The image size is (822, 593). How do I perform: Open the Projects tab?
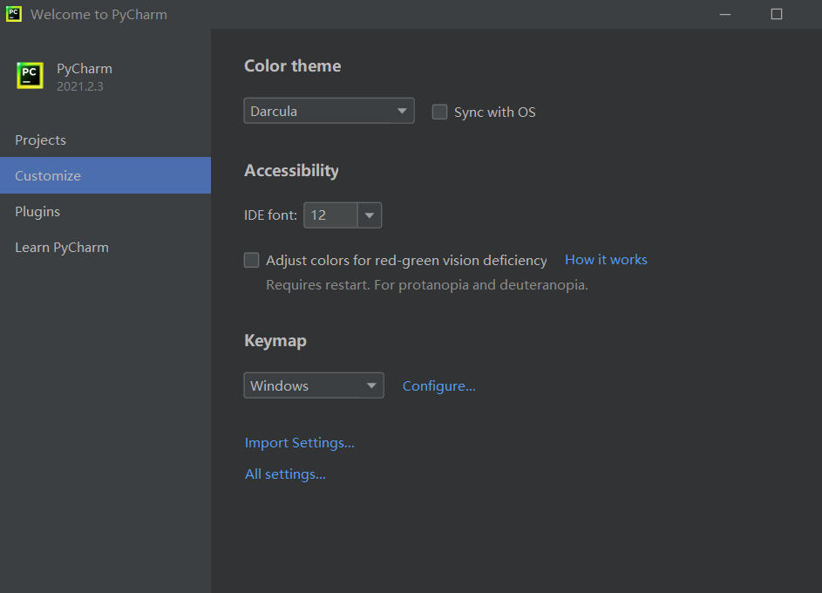tap(105, 140)
